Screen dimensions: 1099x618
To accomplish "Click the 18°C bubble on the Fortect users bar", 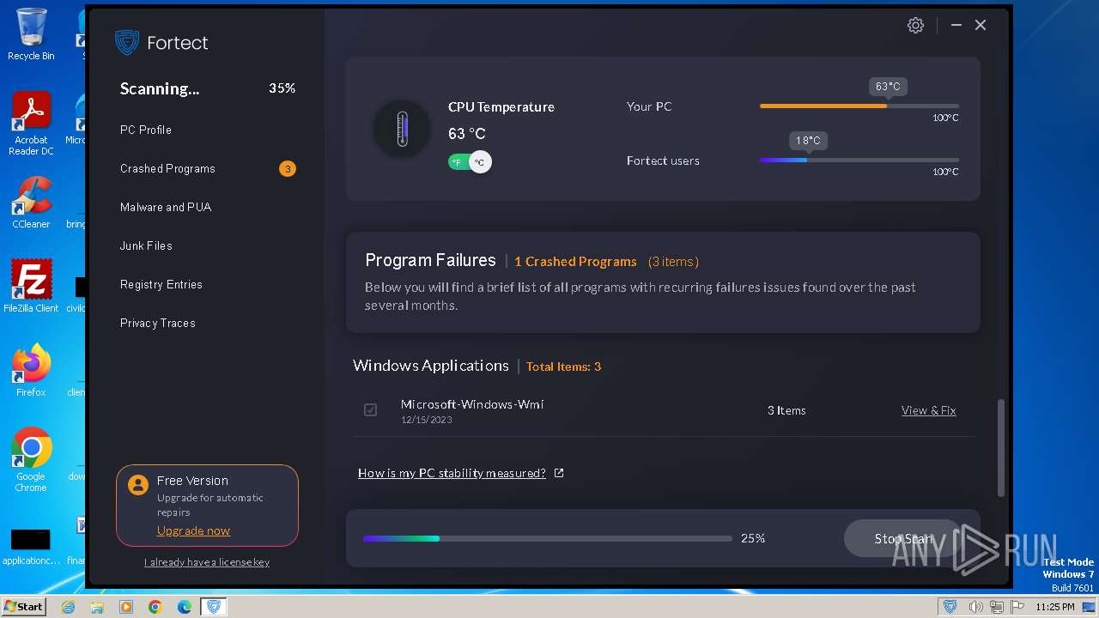I will pos(808,141).
